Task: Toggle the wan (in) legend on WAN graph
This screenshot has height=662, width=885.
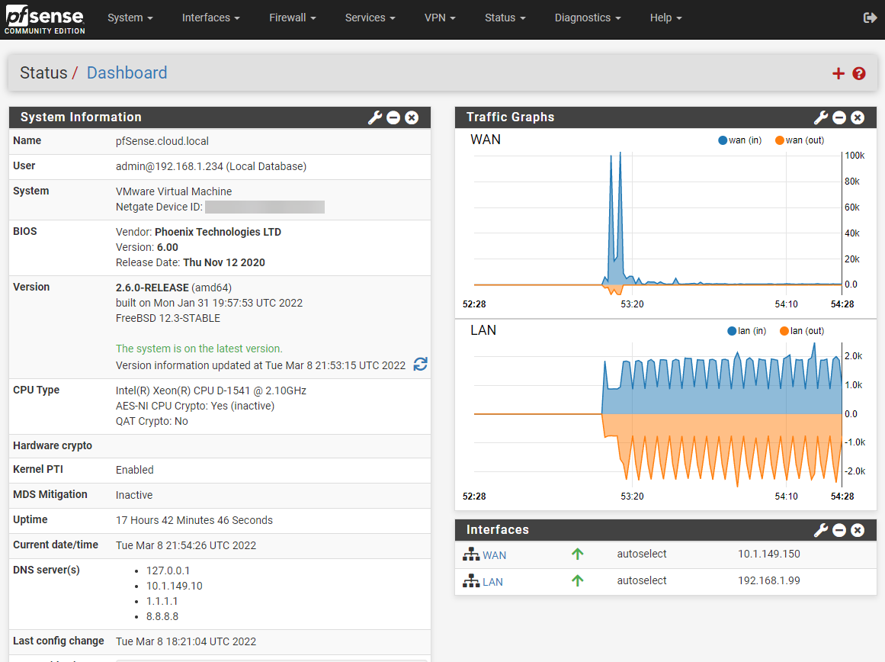Action: click(736, 140)
